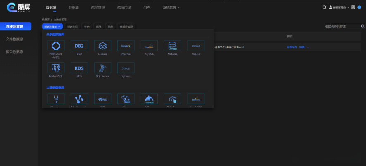Click the 查看库表 link
This screenshot has width=366, height=166.
tap(292, 47)
